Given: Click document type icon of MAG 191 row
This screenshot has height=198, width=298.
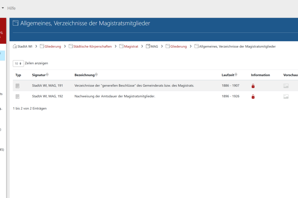Looking at the screenshot, I should pos(18,86).
